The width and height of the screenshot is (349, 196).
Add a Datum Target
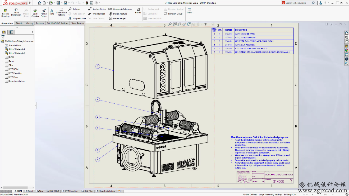[117, 18]
